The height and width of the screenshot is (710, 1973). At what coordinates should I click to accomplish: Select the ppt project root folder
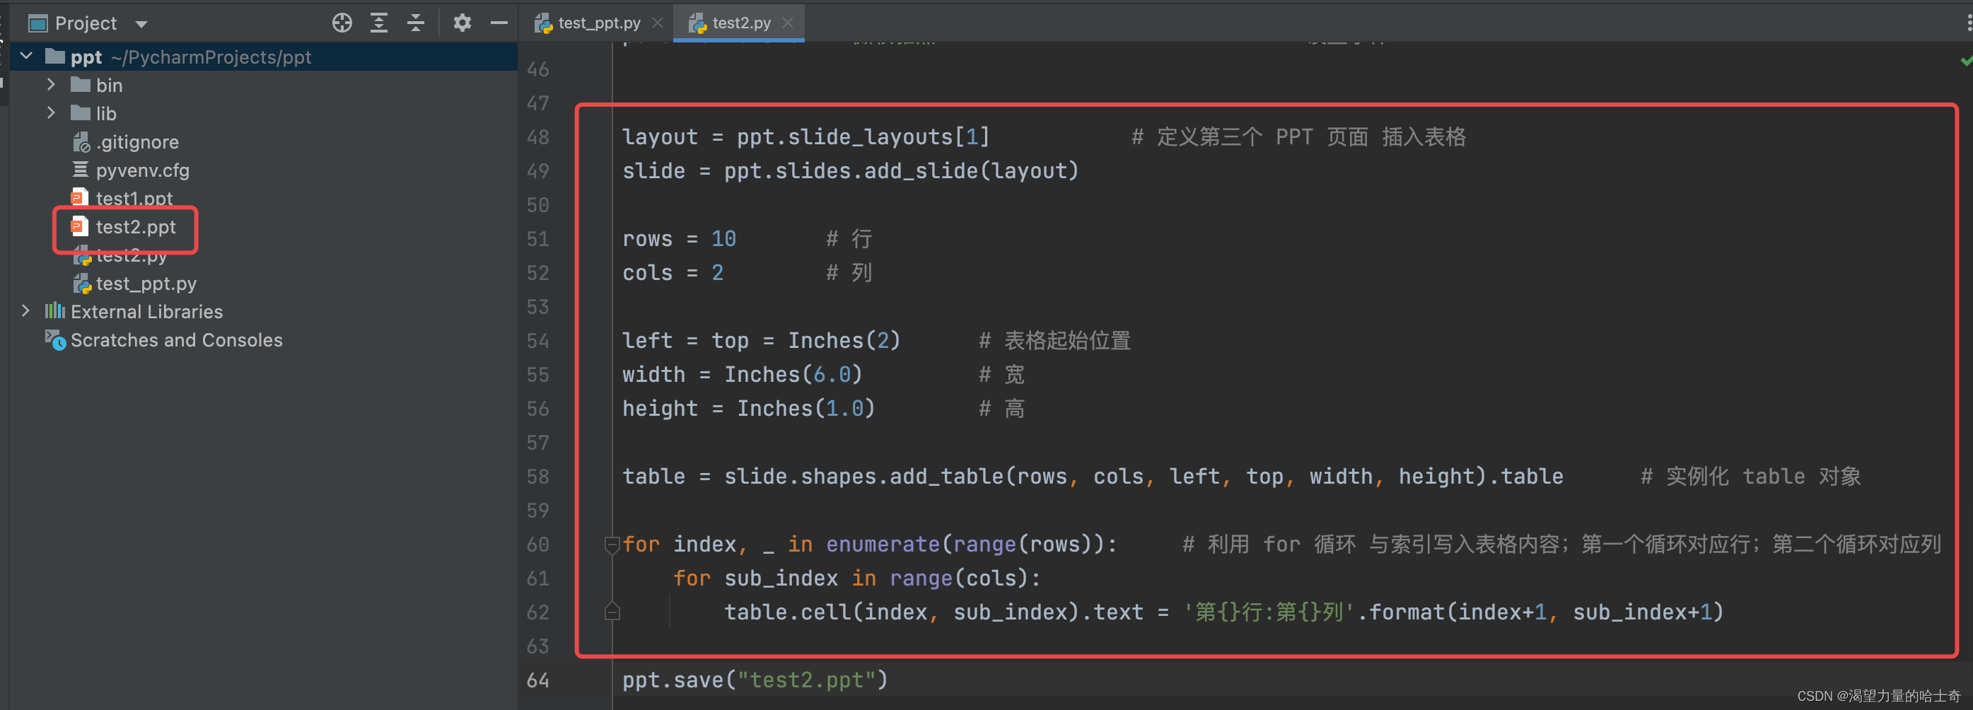[x=86, y=57]
